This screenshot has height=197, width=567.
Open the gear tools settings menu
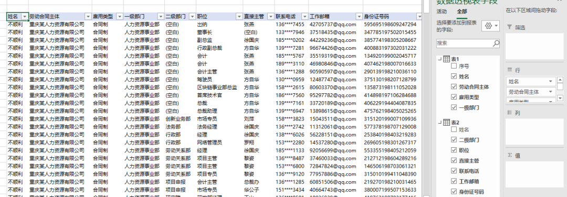[491, 26]
